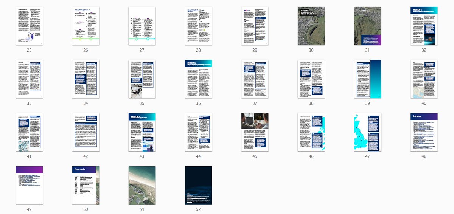Open page 48 End notes thumbnail
The image size is (454, 214).
pyautogui.click(x=424, y=132)
